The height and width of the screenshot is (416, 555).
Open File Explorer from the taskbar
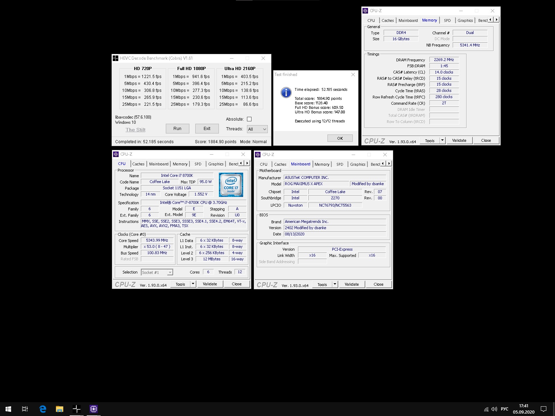pyautogui.click(x=60, y=409)
